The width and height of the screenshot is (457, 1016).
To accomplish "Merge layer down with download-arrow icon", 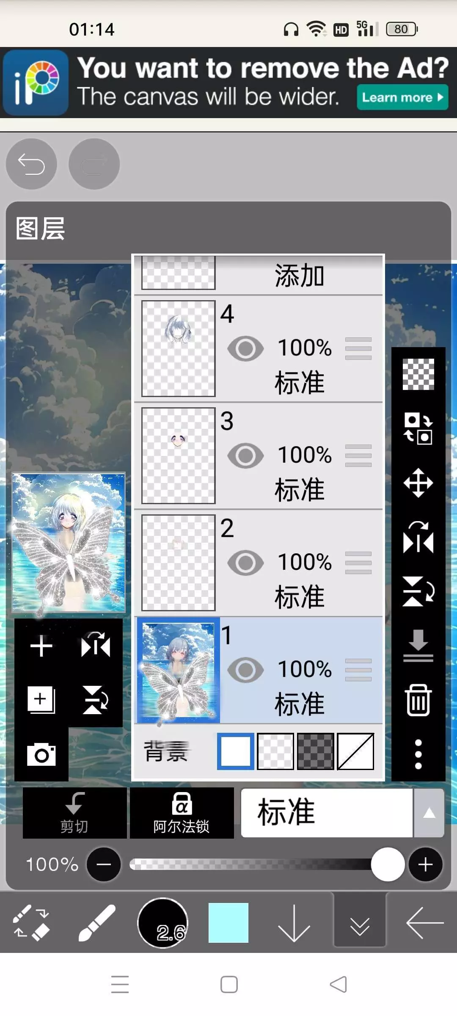I will point(418,646).
